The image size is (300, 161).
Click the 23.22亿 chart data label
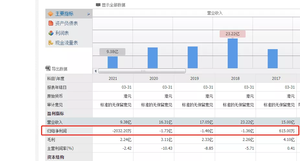click(x=233, y=34)
